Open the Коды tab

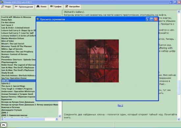tap(6, 7)
